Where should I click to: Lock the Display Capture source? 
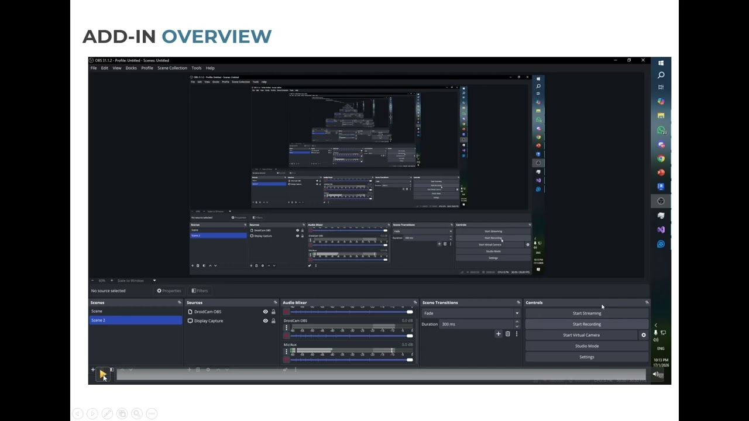pos(273,320)
